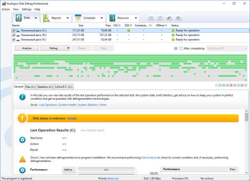The image size is (250, 181).
Task: Click the second chart view icon in toolbar
Action: (160, 18)
